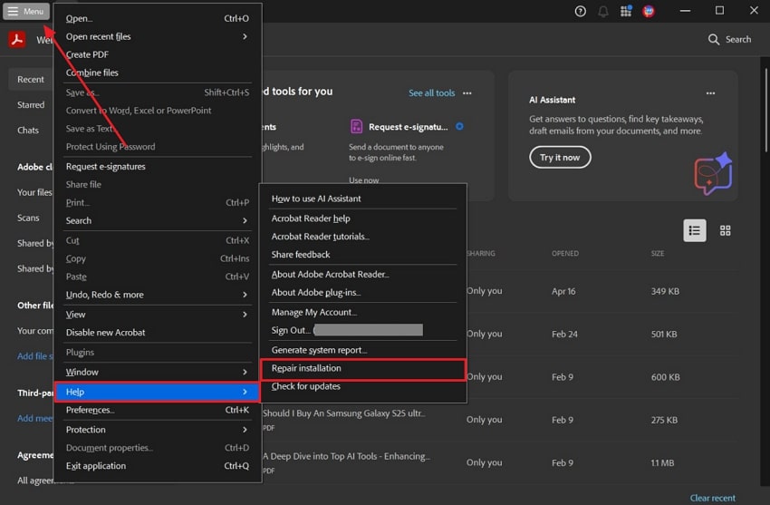
Task: Expand the Window submenu arrow
Action: [245, 372]
